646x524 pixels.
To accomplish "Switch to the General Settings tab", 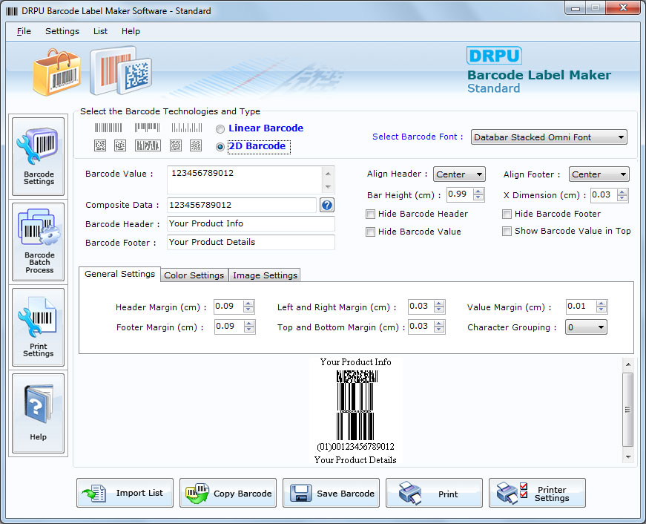I will pos(119,274).
